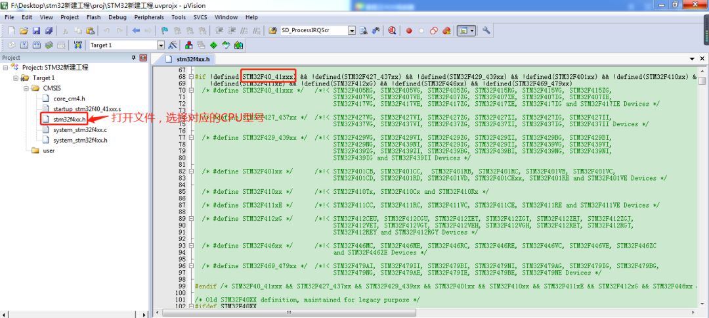Open Pack Installer icon
Viewport: 709px width, 318px height.
point(239,45)
